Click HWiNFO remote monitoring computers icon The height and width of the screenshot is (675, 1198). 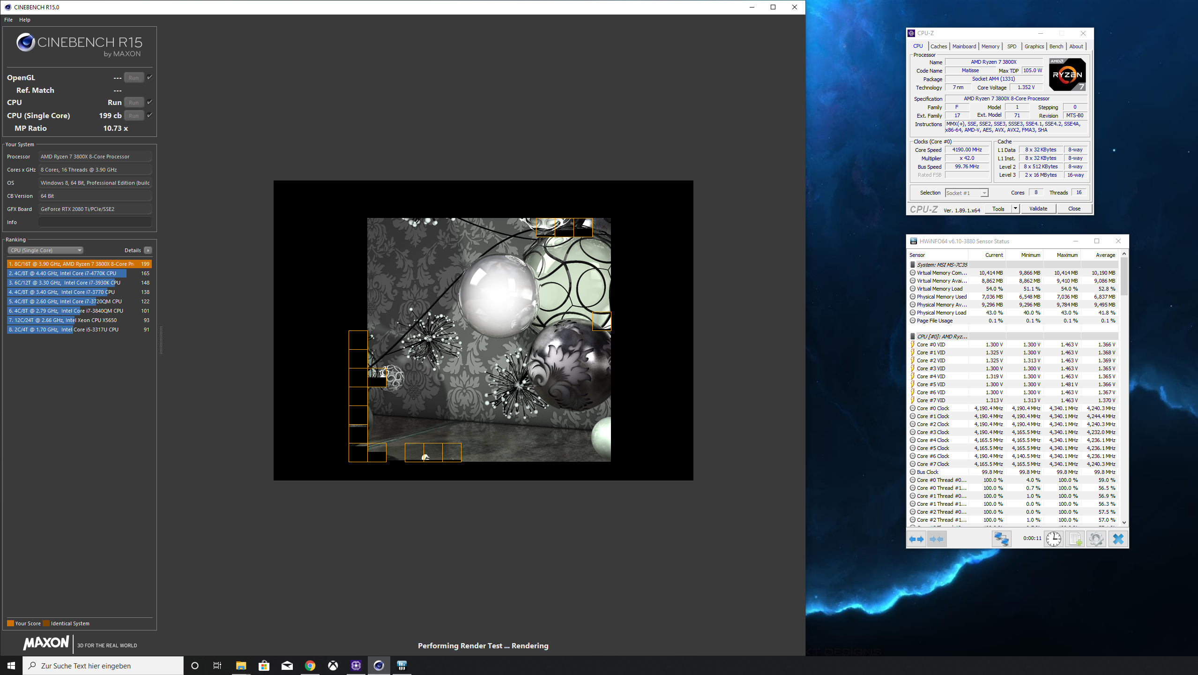click(x=1001, y=539)
